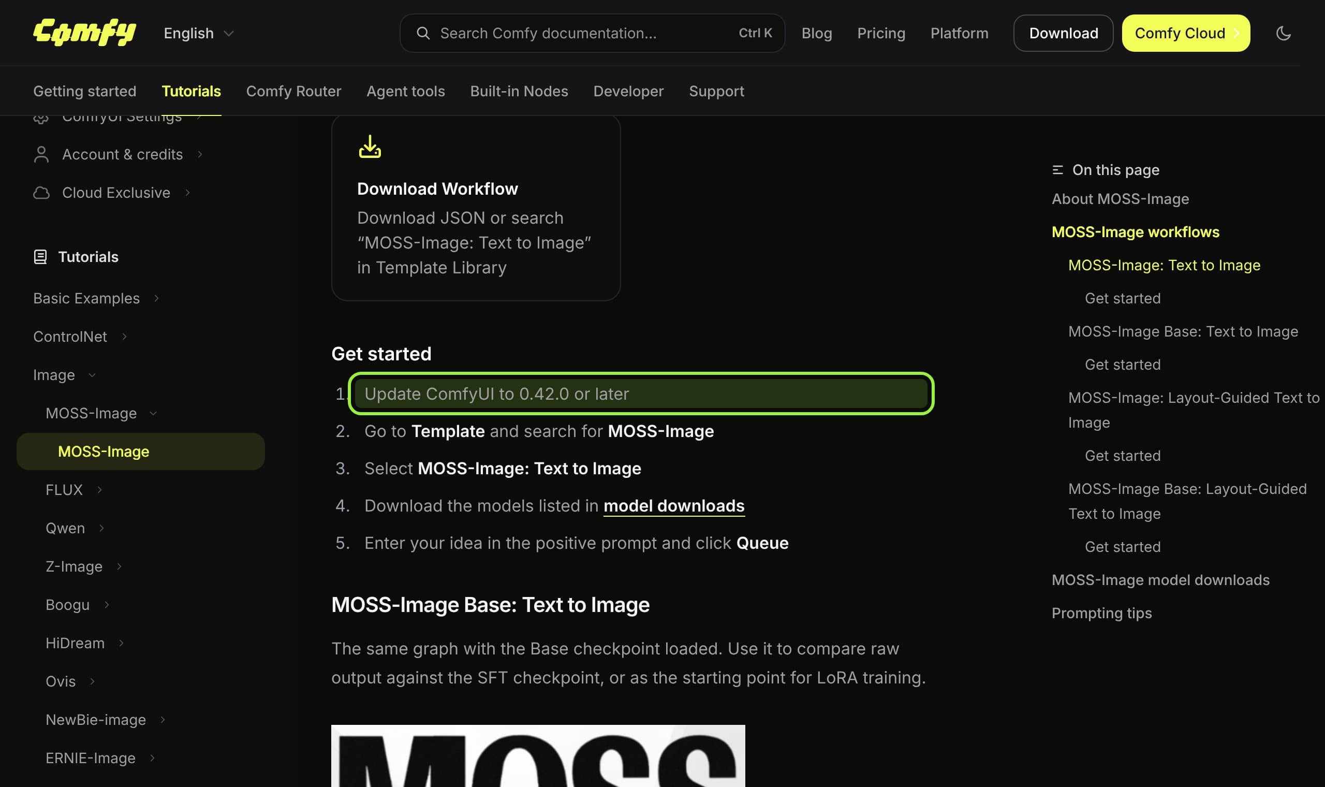The image size is (1325, 787).
Task: Follow the model downloads link
Action: [674, 506]
